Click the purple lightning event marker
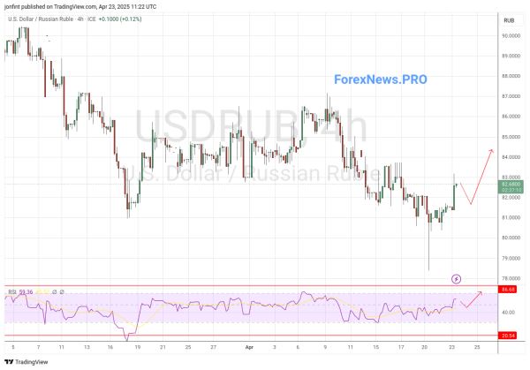 457,279
